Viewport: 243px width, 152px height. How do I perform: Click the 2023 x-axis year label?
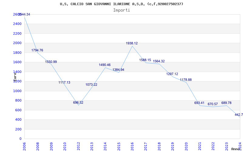(x=227, y=146)
